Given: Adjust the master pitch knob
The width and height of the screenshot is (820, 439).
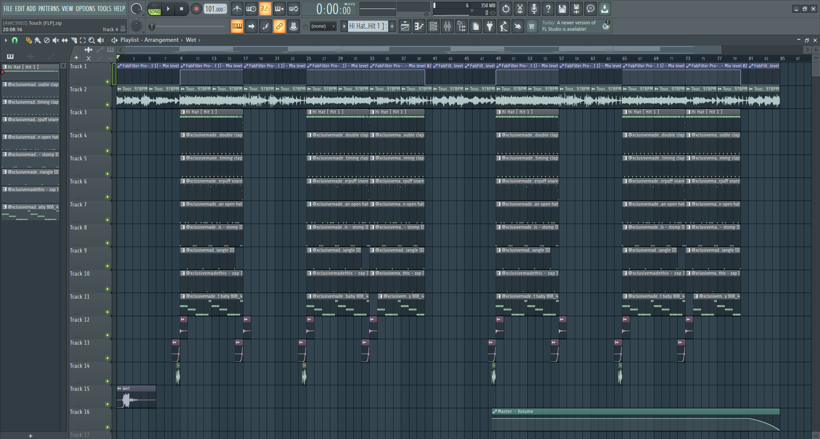Looking at the screenshot, I should point(136,26).
